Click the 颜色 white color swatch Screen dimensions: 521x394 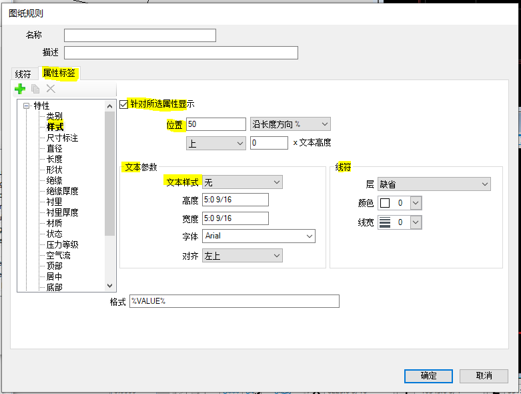tap(385, 203)
